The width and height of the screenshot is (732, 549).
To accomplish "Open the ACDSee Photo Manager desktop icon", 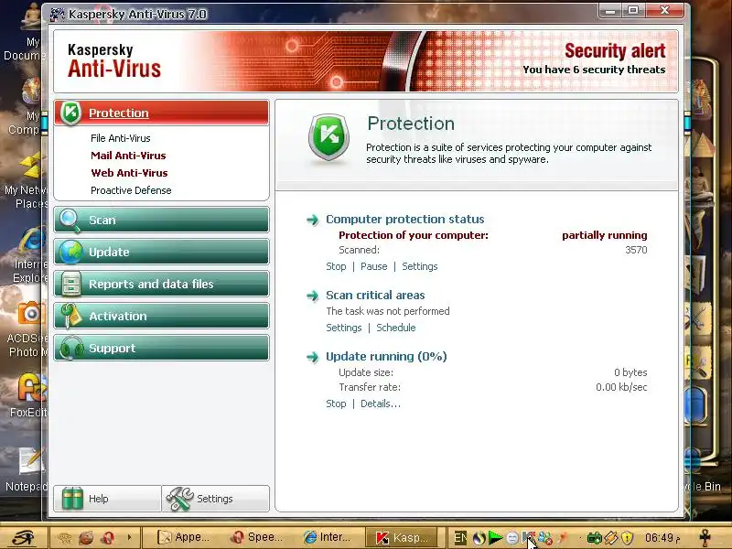I will click(27, 329).
